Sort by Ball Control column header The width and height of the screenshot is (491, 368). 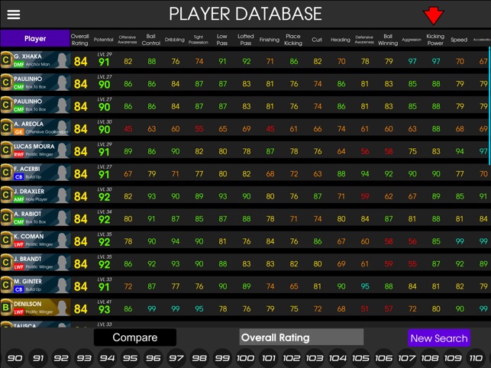pos(151,40)
